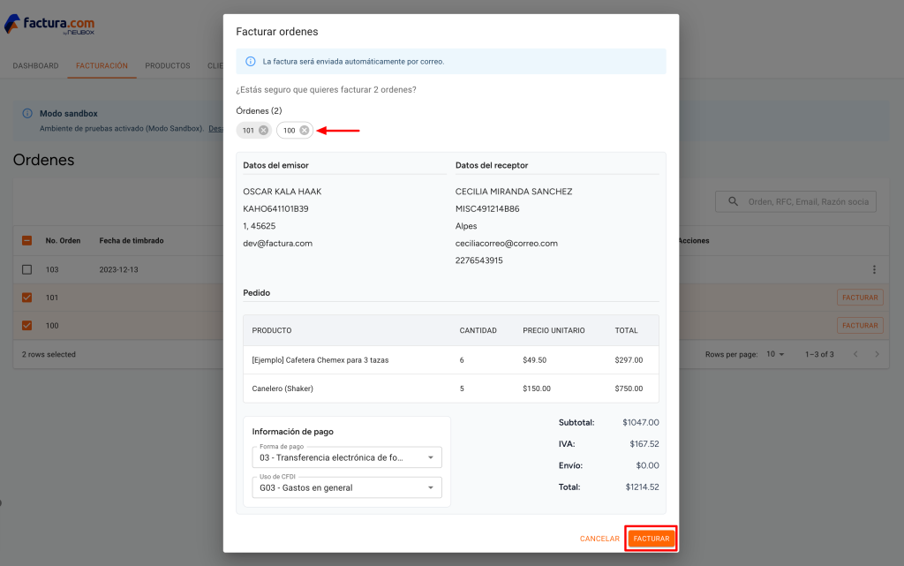Open the DASHBOARD tab

35,65
